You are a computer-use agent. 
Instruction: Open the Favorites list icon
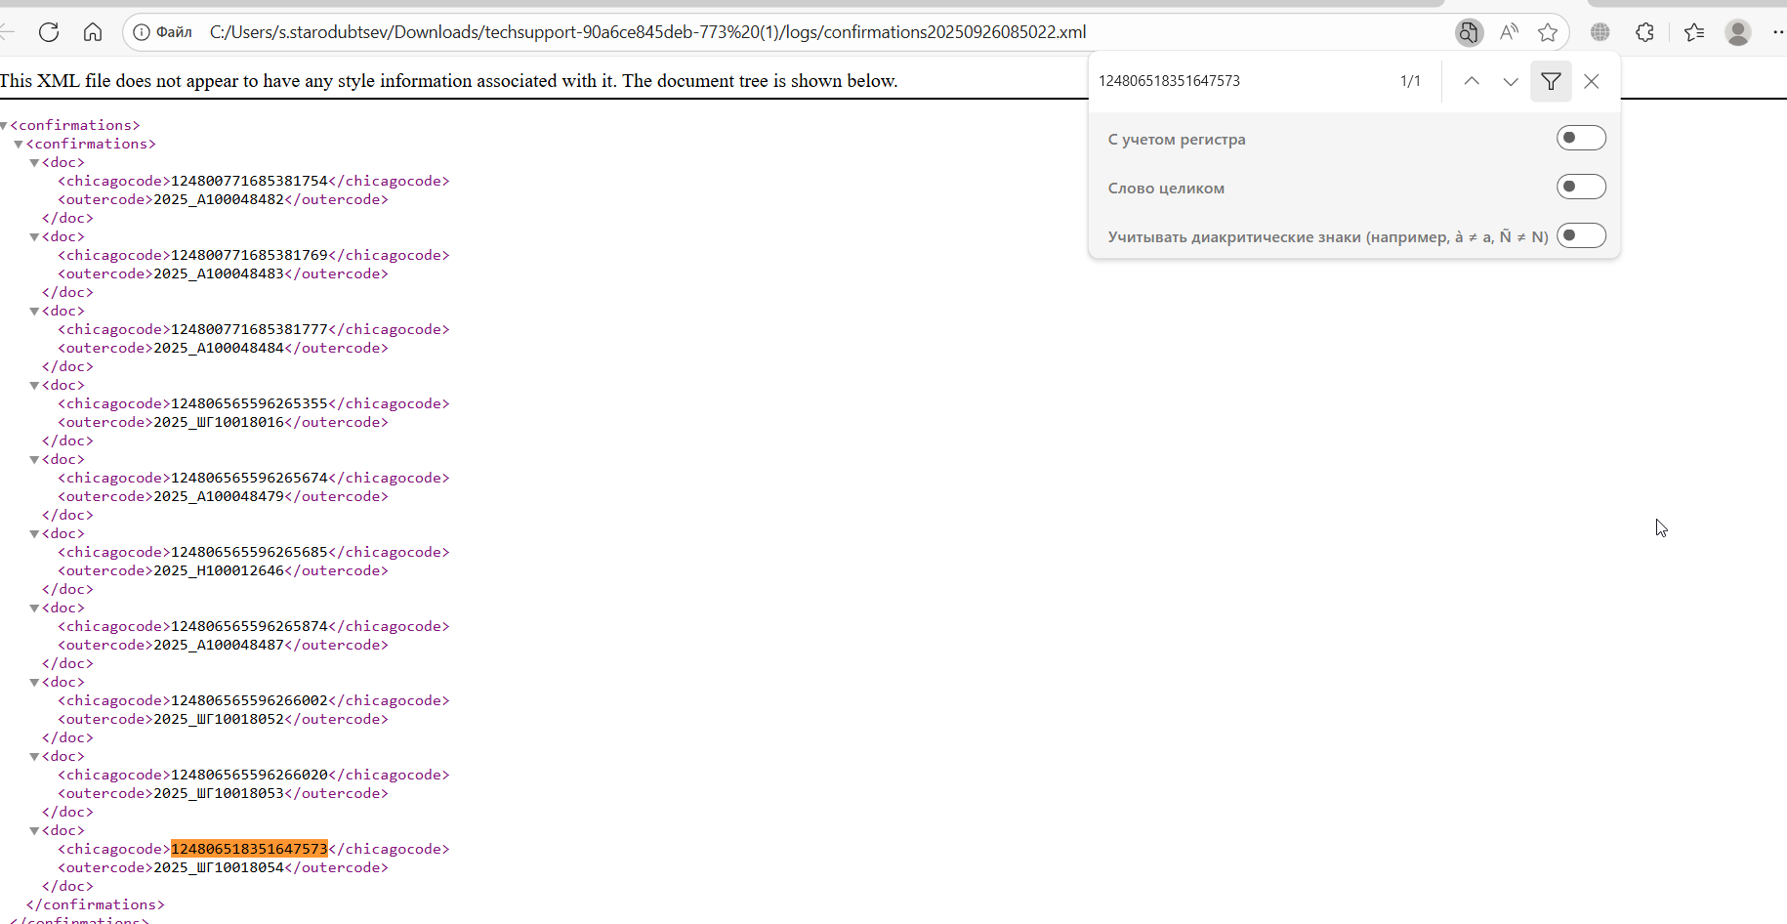(x=1694, y=32)
